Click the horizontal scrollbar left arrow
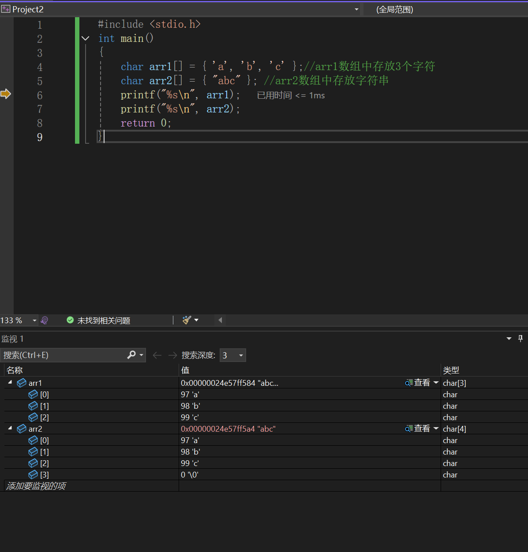 pos(220,320)
